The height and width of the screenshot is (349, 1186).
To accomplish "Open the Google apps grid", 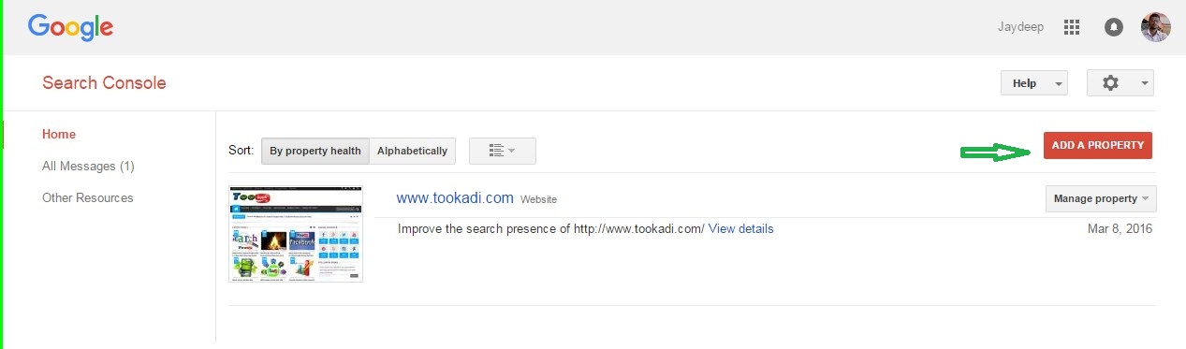I will click(1073, 27).
